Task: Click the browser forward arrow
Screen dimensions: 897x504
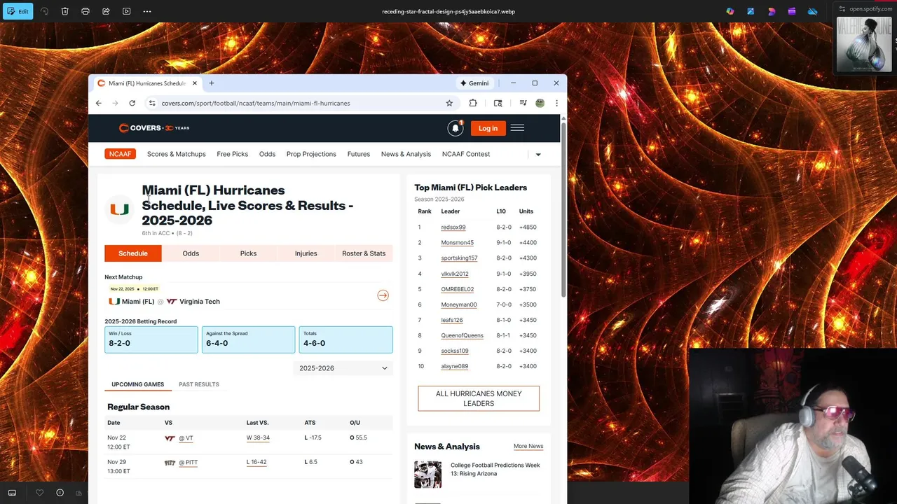Action: tap(115, 103)
